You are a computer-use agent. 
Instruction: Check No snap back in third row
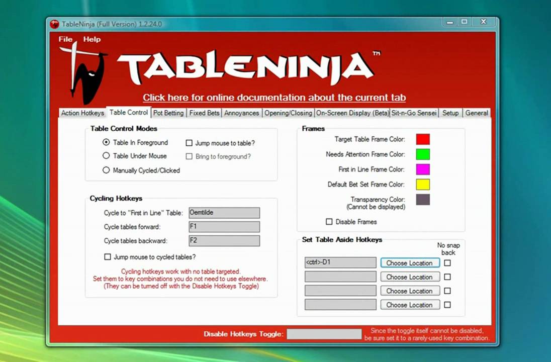(447, 291)
